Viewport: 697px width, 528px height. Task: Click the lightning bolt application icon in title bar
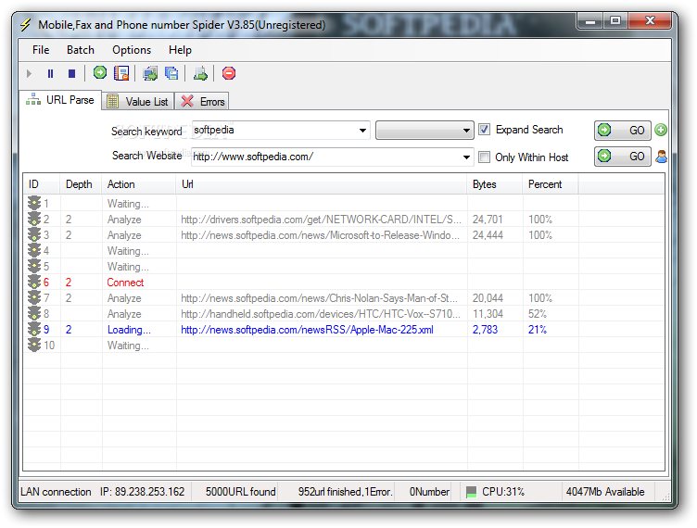click(x=25, y=25)
